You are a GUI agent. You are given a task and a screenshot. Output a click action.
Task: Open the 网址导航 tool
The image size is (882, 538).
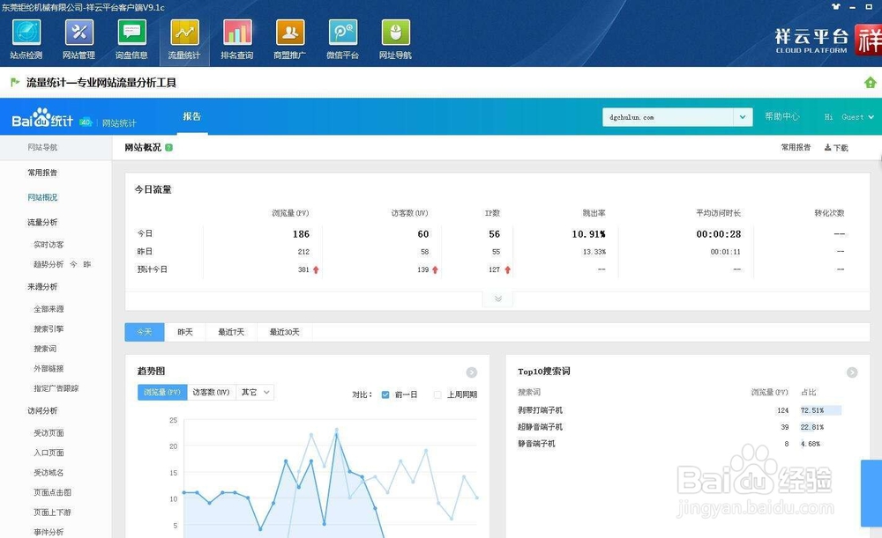(x=395, y=38)
